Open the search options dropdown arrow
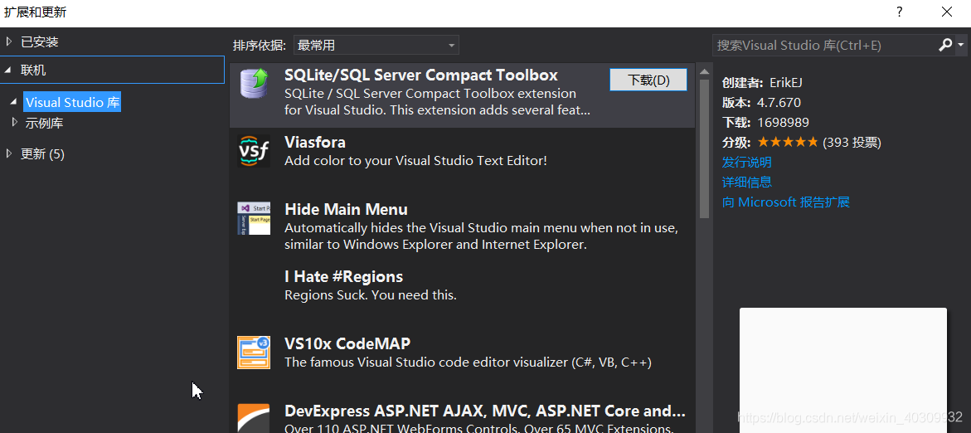This screenshot has height=433, width=971. click(x=960, y=45)
